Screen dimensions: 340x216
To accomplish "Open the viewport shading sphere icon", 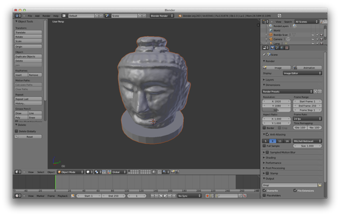I will (x=89, y=172).
